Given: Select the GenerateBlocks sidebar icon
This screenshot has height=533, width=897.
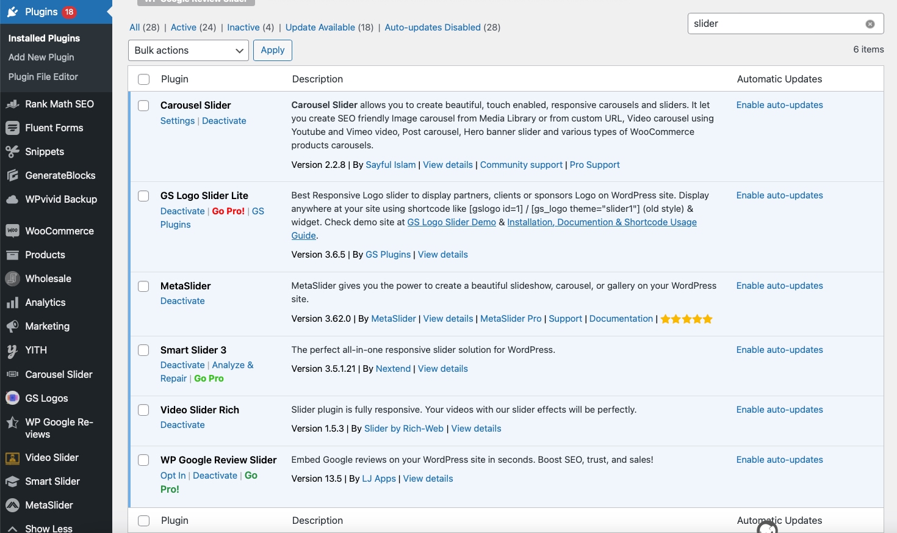Looking at the screenshot, I should click(x=12, y=175).
